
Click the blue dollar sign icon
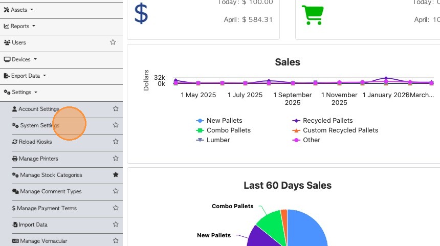(141, 14)
